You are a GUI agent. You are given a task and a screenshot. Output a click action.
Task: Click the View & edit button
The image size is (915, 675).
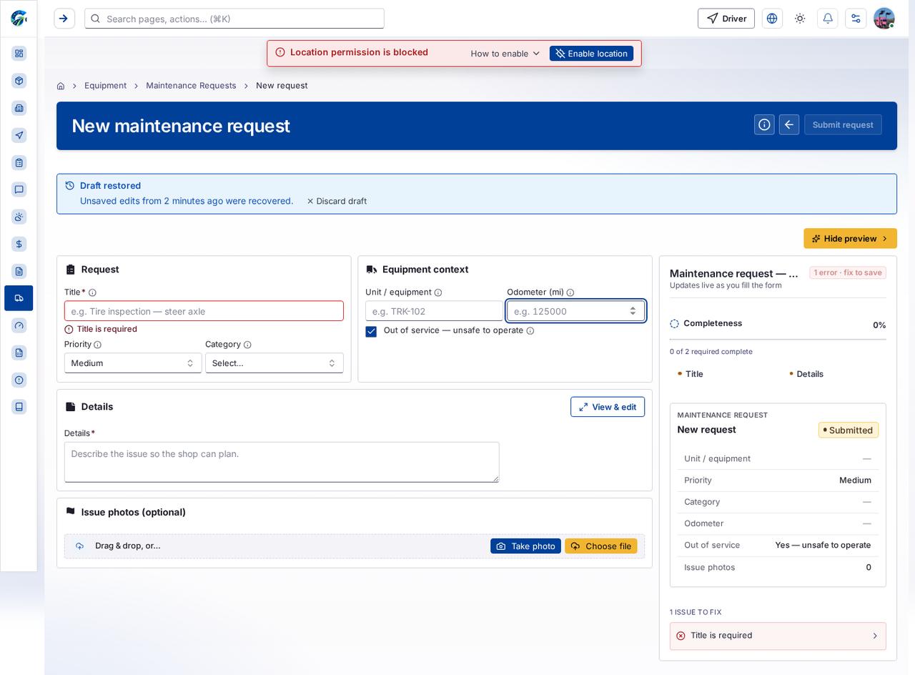pyautogui.click(x=608, y=407)
